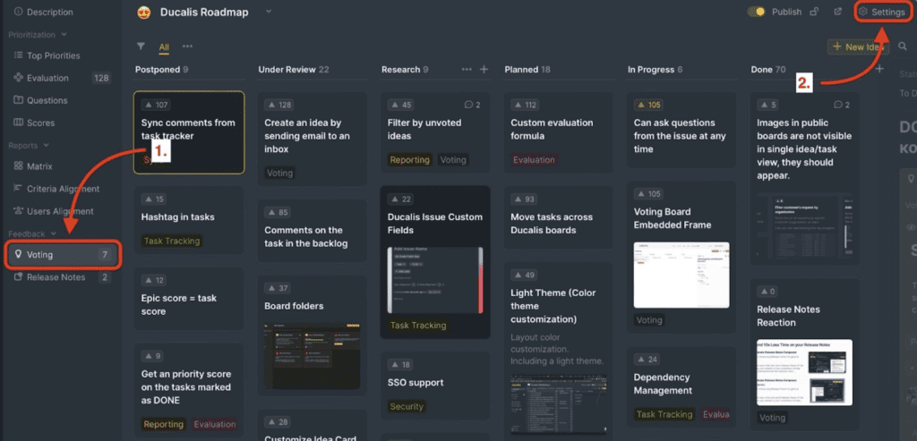Screen dimensions: 917x441
Task: Upvote Create an idea by sending email card
Action: tap(279, 106)
